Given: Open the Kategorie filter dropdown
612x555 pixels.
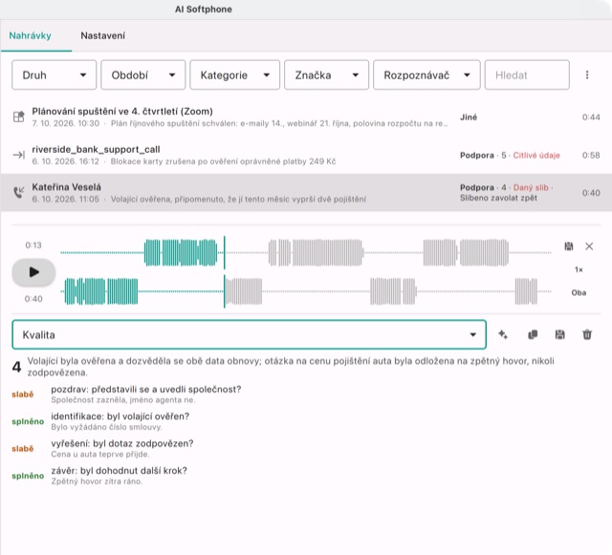Looking at the screenshot, I should point(234,75).
